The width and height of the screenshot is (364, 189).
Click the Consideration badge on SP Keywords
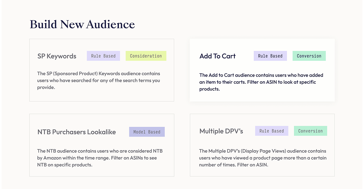click(146, 56)
